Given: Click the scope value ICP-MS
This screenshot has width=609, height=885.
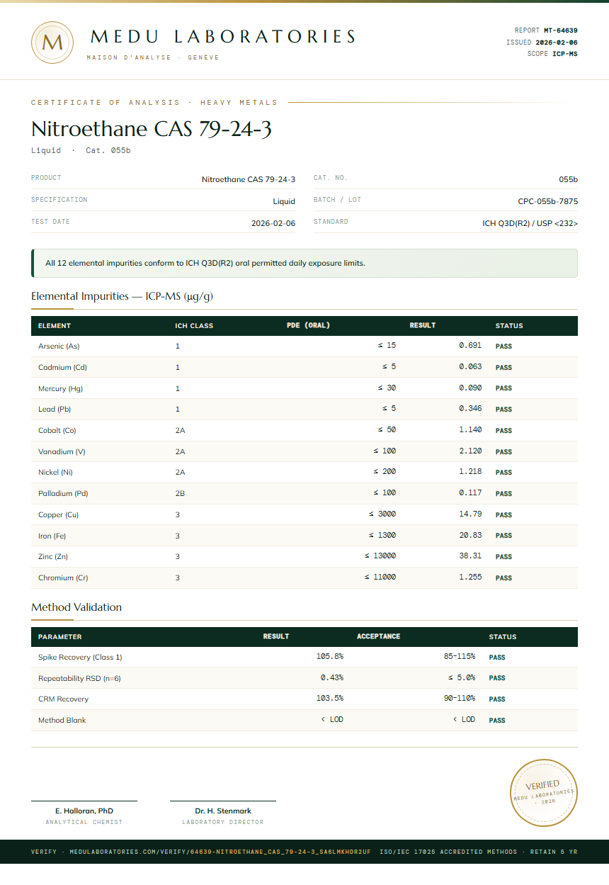Looking at the screenshot, I should pos(565,54).
